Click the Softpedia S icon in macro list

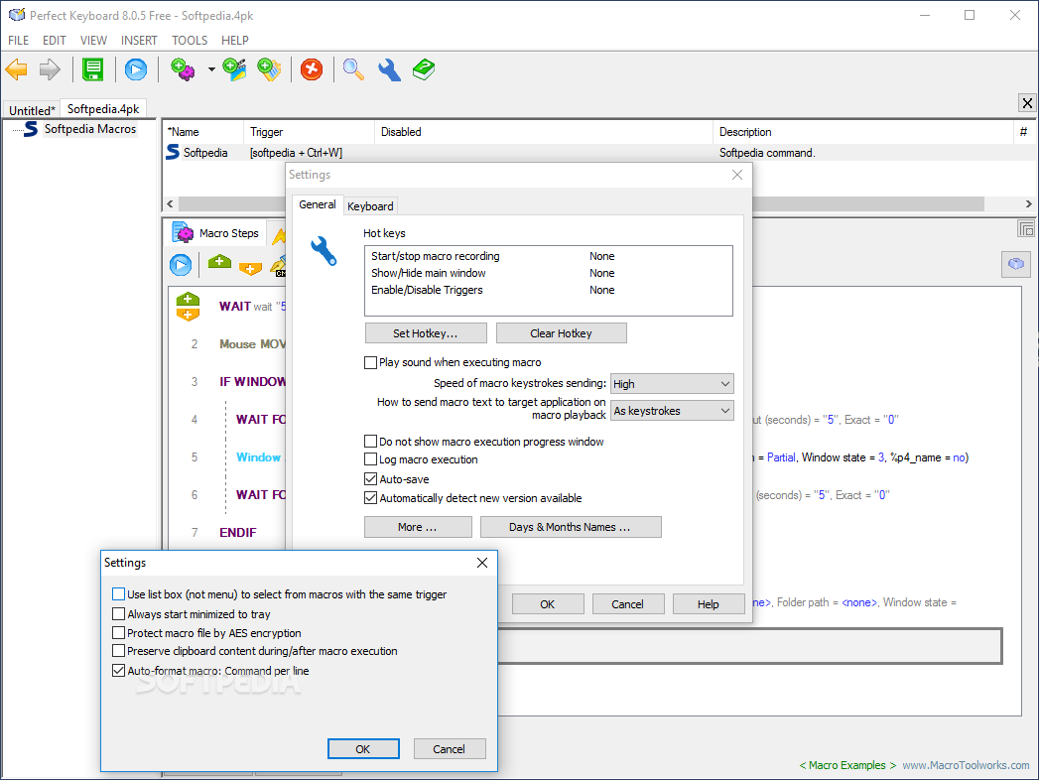[x=173, y=153]
